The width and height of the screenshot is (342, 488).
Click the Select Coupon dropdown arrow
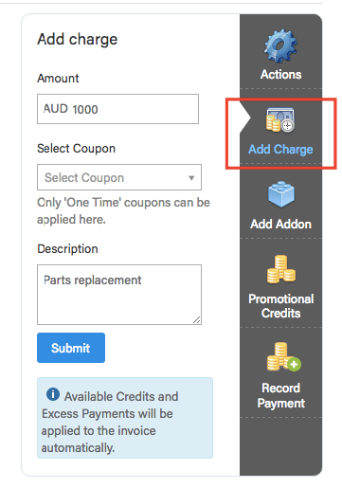click(191, 178)
